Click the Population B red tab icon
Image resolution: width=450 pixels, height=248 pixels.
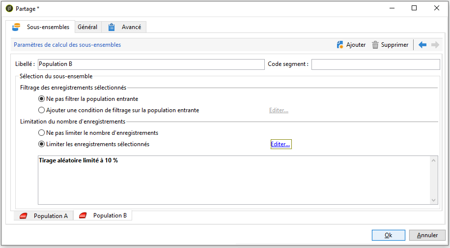point(83,216)
